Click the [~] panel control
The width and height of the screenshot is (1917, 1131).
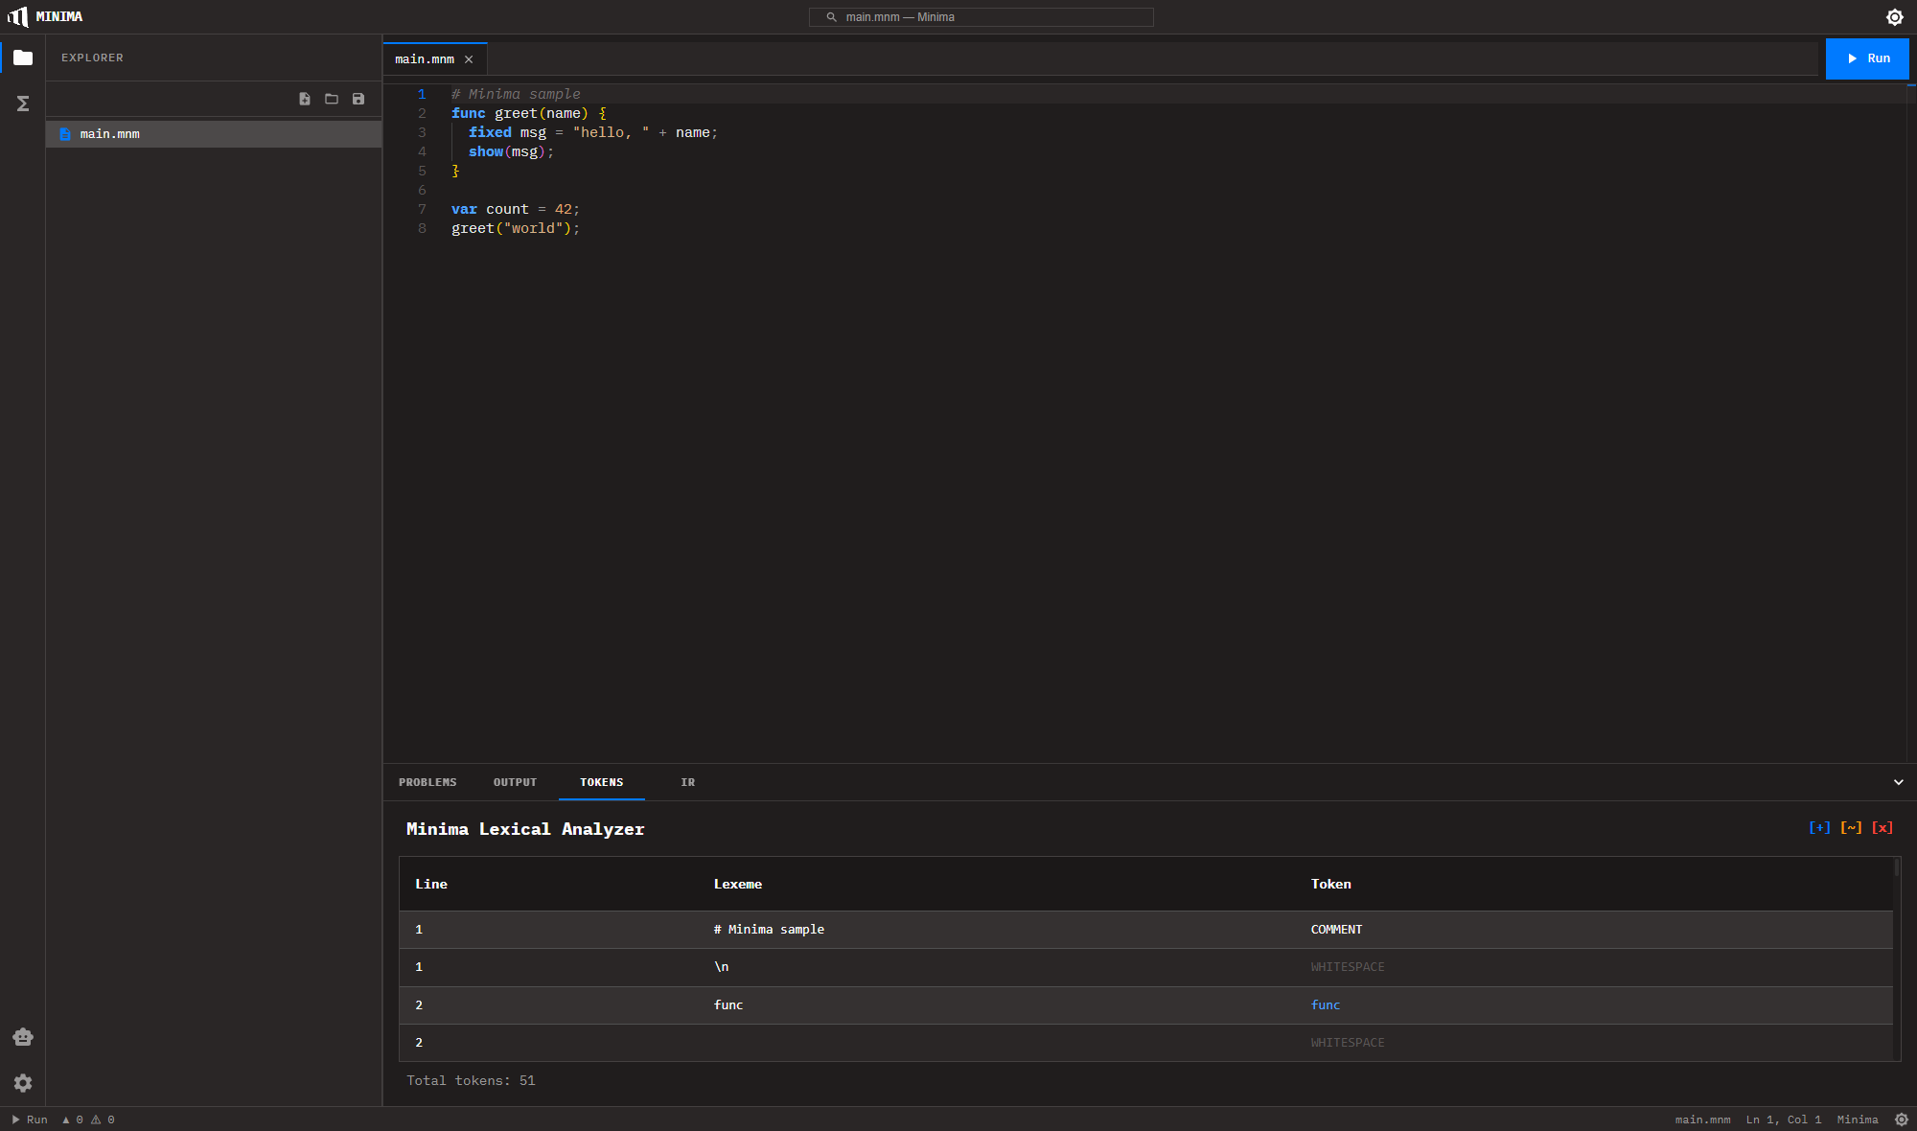coord(1851,828)
